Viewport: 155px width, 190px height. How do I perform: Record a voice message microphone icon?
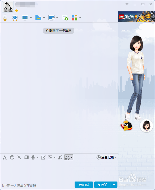33,157
